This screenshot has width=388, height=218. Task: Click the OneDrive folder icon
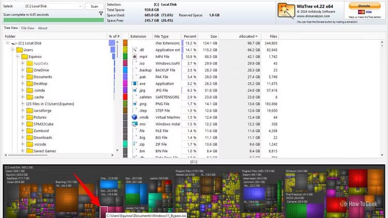click(29, 70)
